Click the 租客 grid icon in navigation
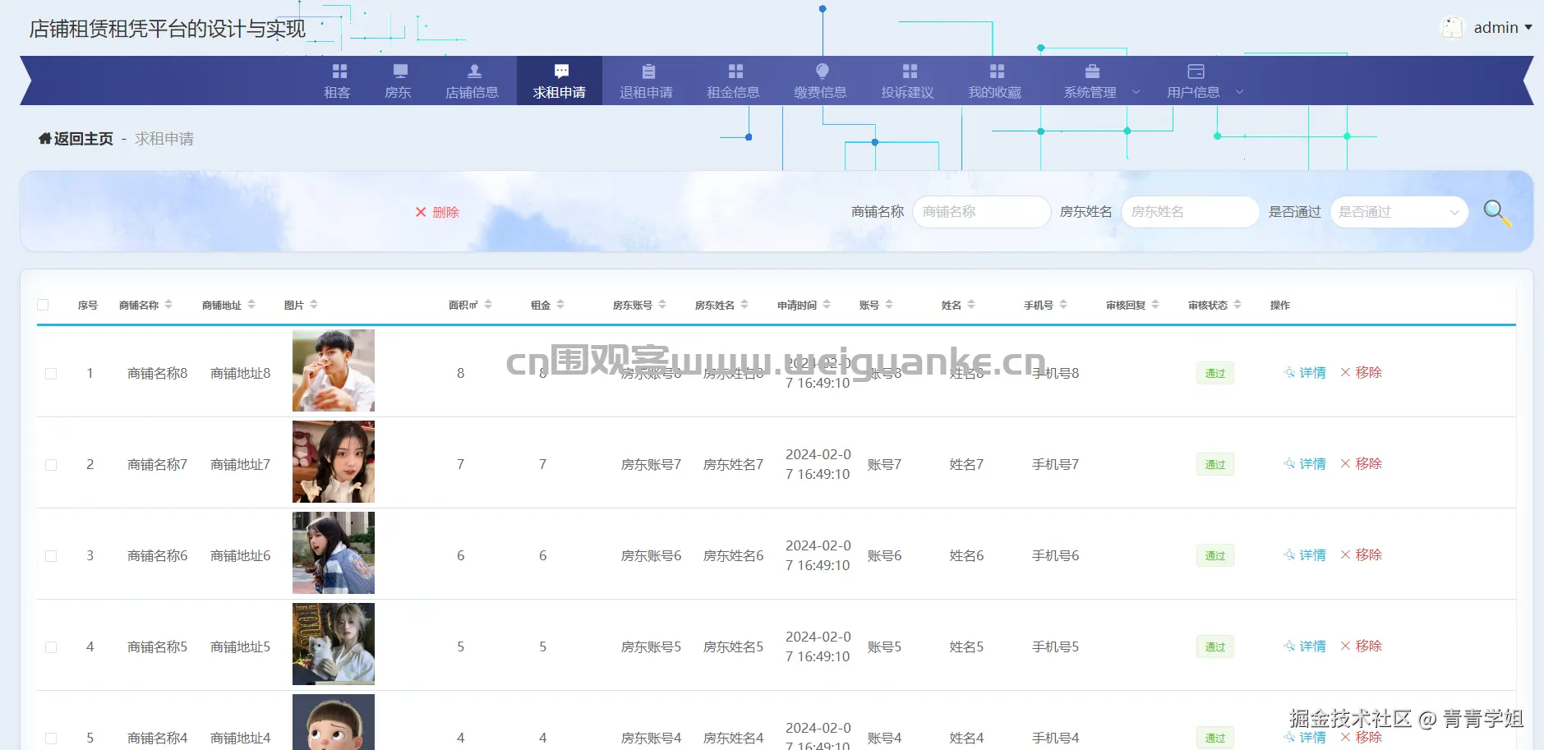 point(339,71)
